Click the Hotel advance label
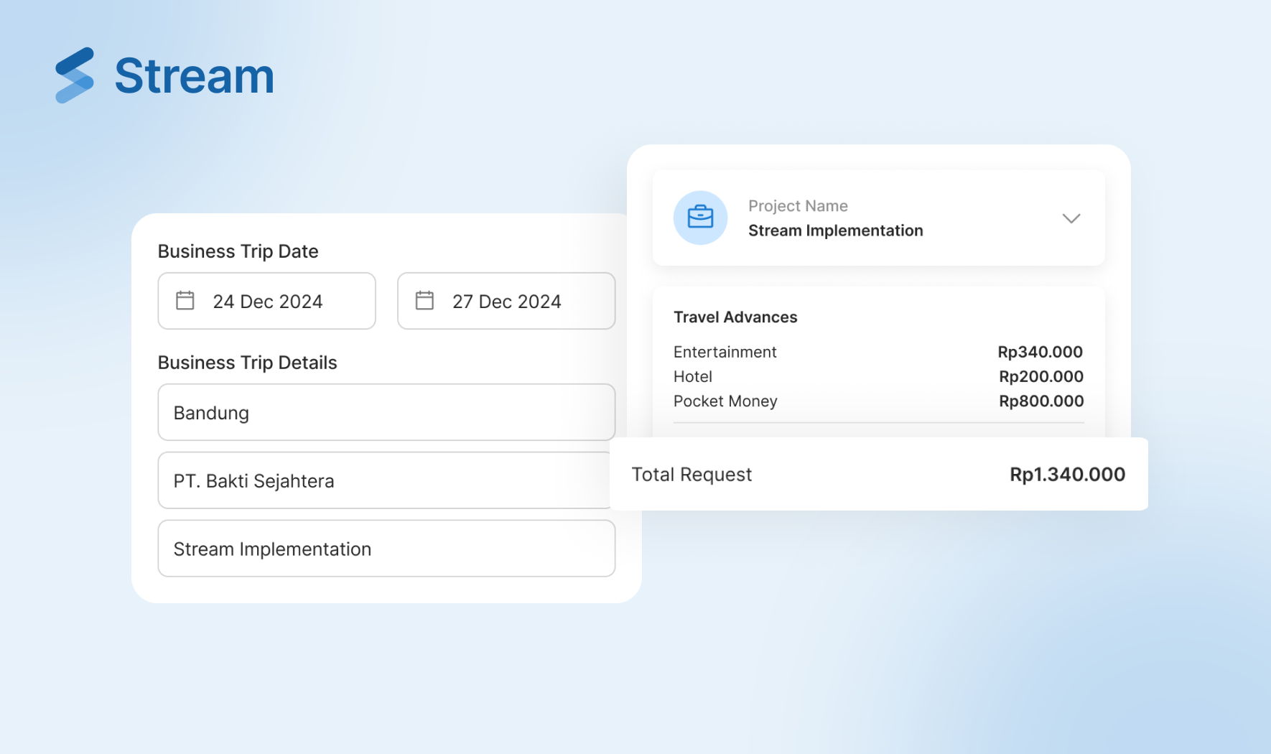The height and width of the screenshot is (754, 1271). tap(692, 376)
